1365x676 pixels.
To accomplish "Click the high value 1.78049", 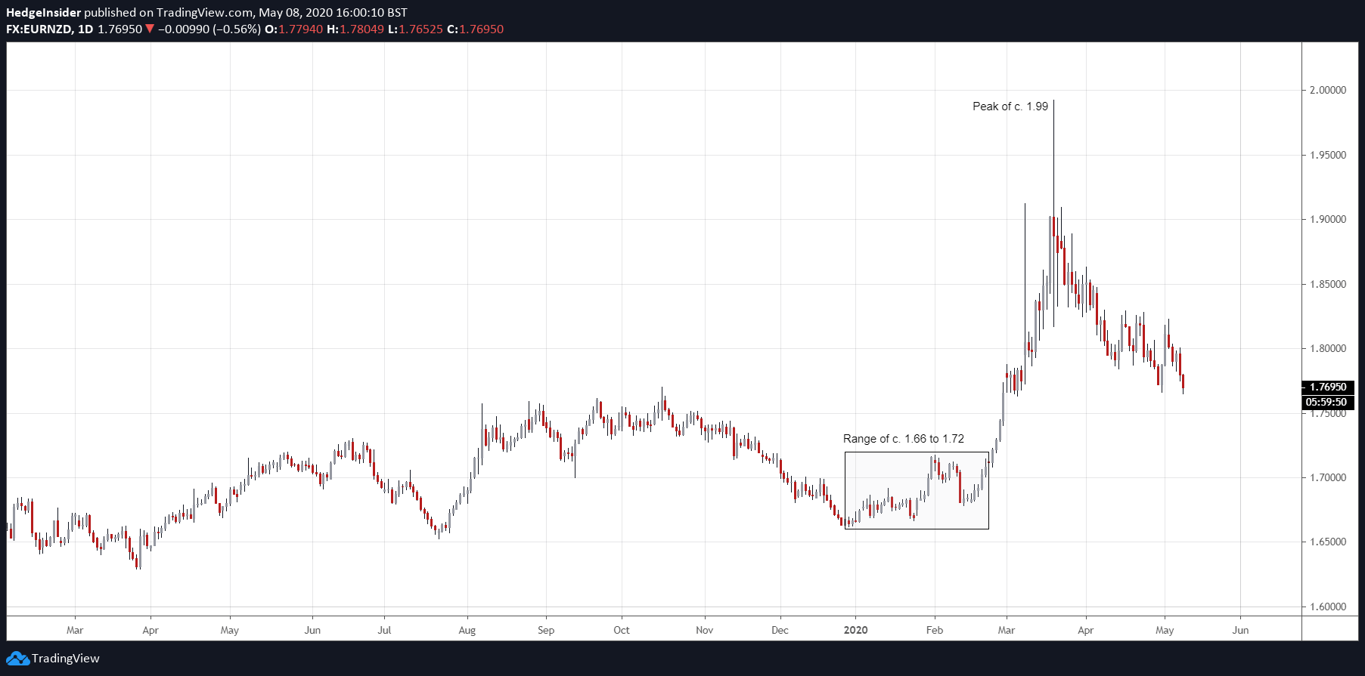I will [362, 29].
